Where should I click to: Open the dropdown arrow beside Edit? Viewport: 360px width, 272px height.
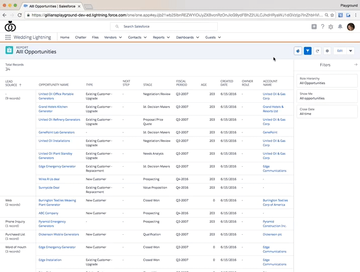(x=350, y=51)
